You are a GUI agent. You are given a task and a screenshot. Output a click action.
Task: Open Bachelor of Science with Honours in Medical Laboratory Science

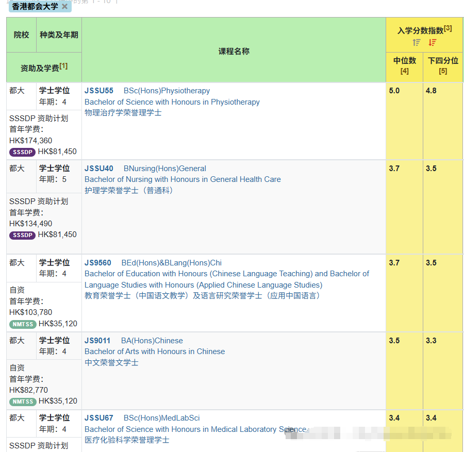tap(195, 429)
